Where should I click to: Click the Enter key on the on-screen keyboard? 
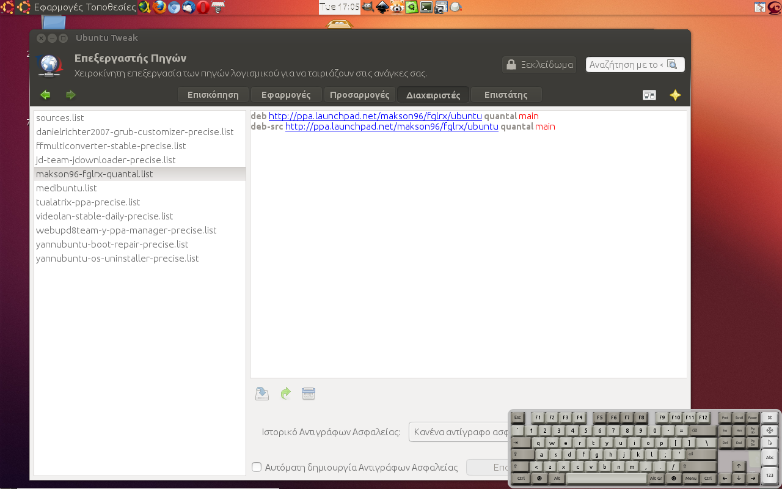701,454
